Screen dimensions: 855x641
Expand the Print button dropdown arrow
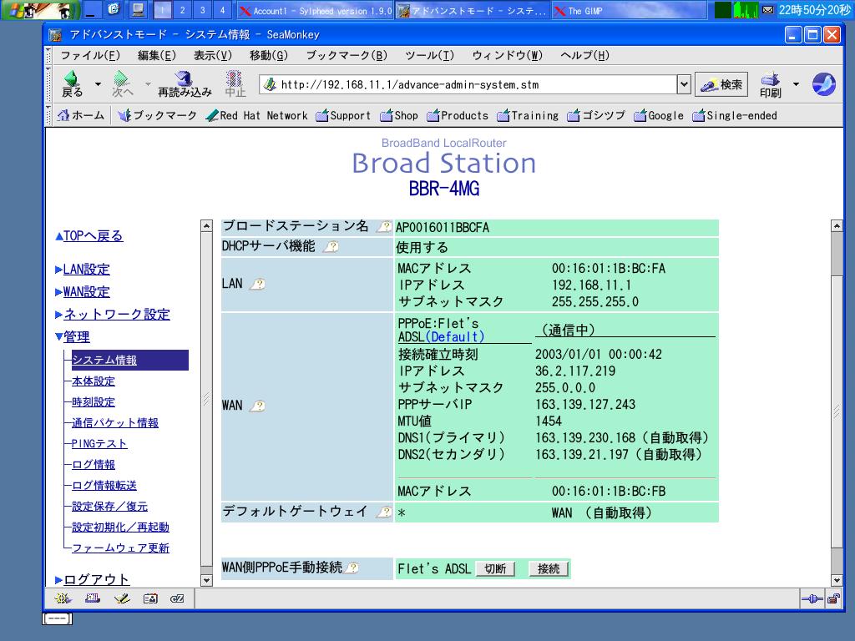(x=796, y=84)
